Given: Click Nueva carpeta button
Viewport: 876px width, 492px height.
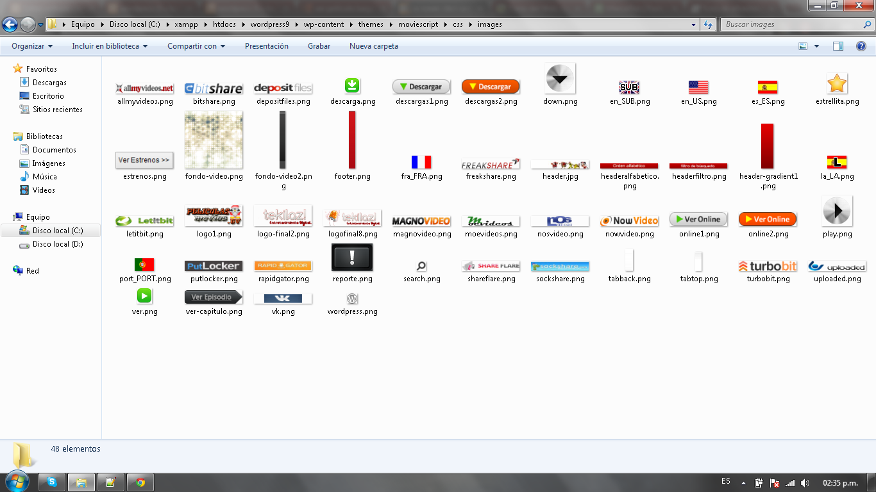Looking at the screenshot, I should 374,46.
